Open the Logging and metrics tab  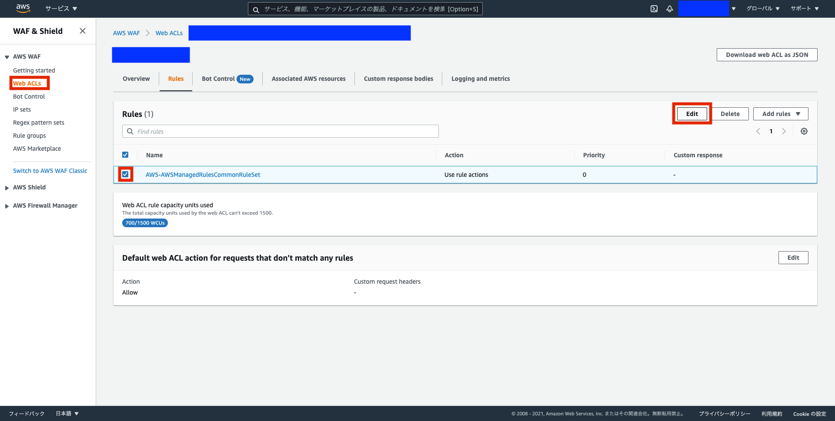coord(481,79)
